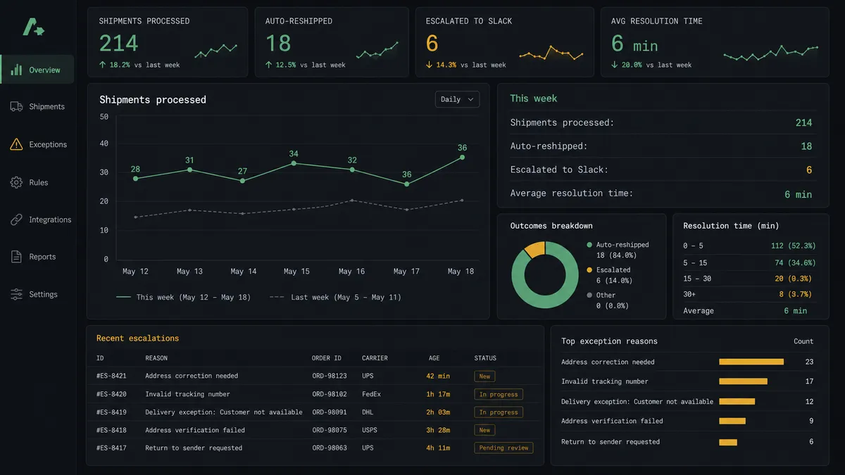Click order ID ORD-98075
This screenshot has height=475, width=845.
tap(330, 430)
